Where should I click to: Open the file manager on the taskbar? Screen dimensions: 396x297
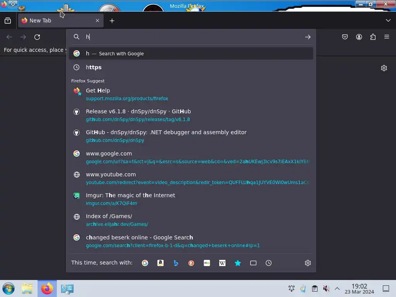click(27, 288)
